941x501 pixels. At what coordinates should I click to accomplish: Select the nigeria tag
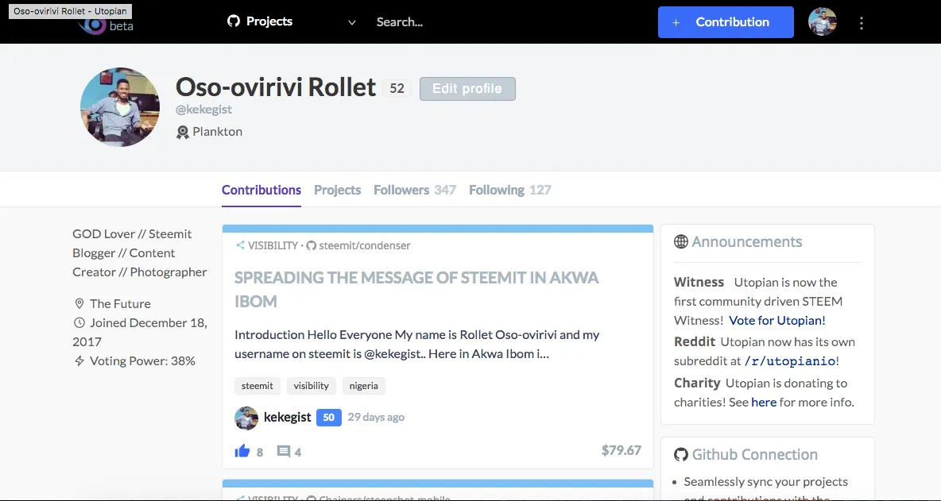(x=364, y=385)
